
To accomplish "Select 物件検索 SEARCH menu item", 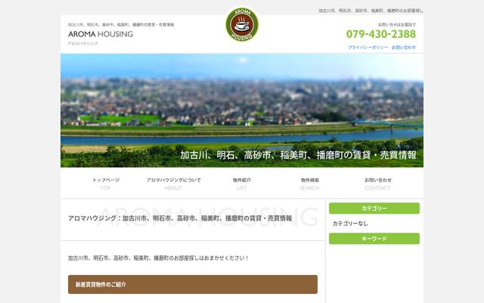I will pyautogui.click(x=310, y=183).
